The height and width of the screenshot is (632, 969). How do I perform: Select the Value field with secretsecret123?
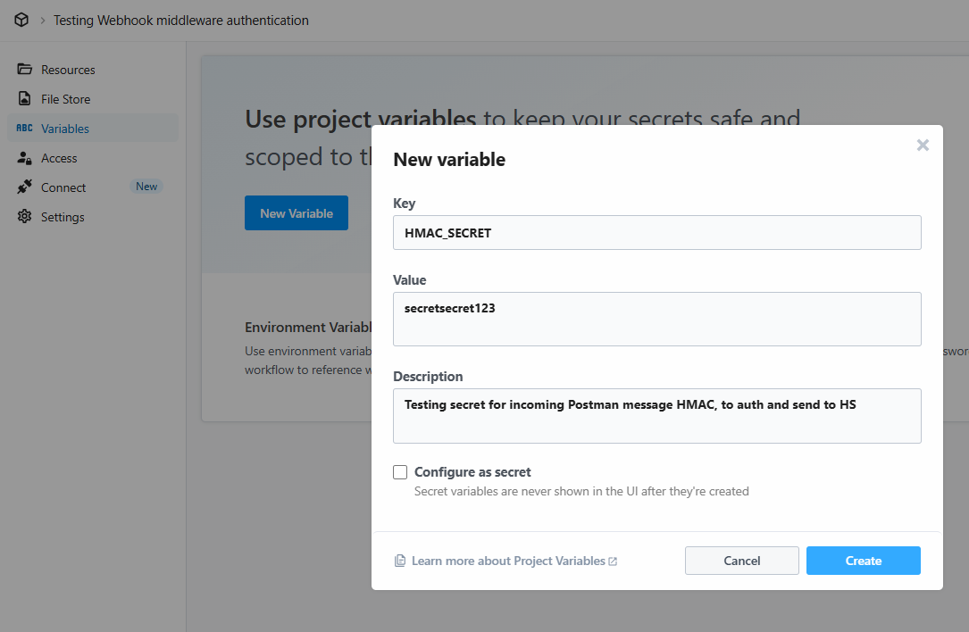(656, 319)
